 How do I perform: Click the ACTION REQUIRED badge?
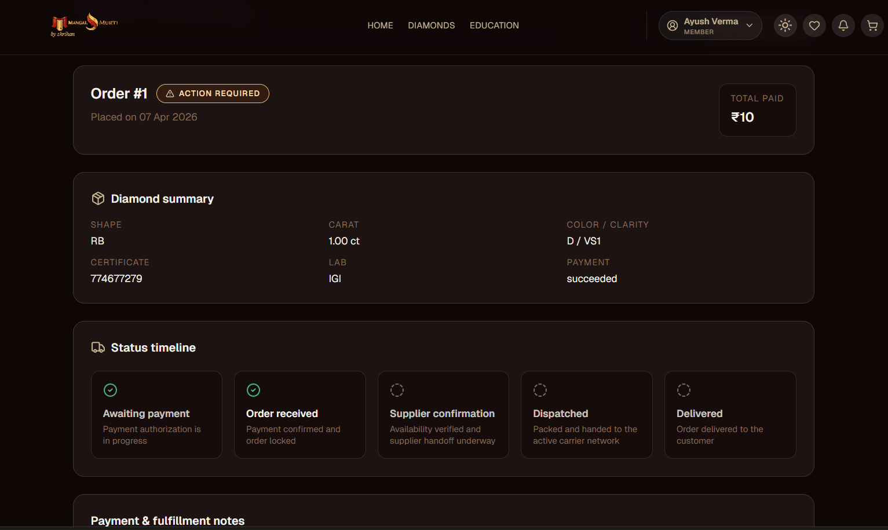click(213, 93)
